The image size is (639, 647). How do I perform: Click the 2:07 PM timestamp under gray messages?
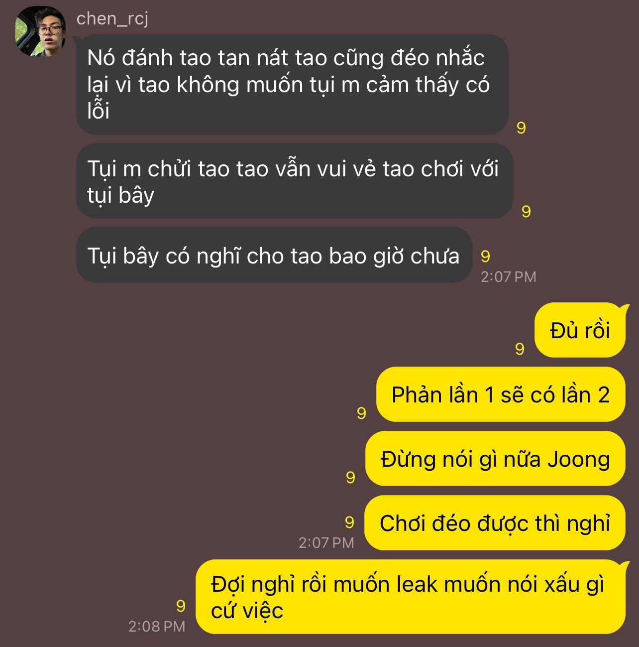tap(508, 276)
